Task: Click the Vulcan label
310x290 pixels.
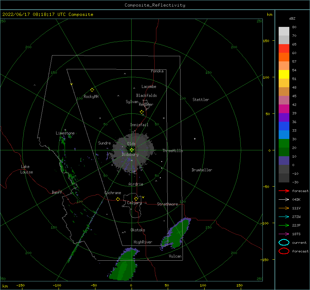Action: tap(175, 256)
